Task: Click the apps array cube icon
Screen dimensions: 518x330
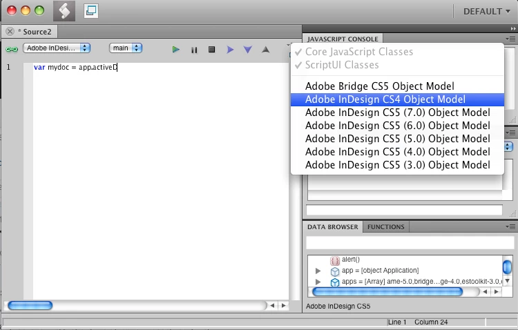Action: tap(335, 282)
